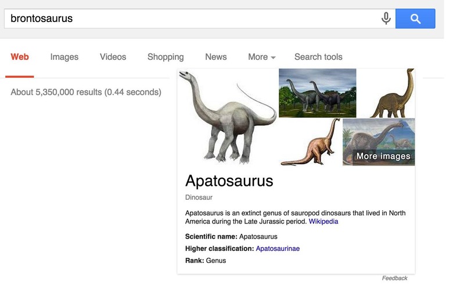The image size is (453, 288).
Task: Click the Apatosaurus panel heading
Action: [x=229, y=181]
